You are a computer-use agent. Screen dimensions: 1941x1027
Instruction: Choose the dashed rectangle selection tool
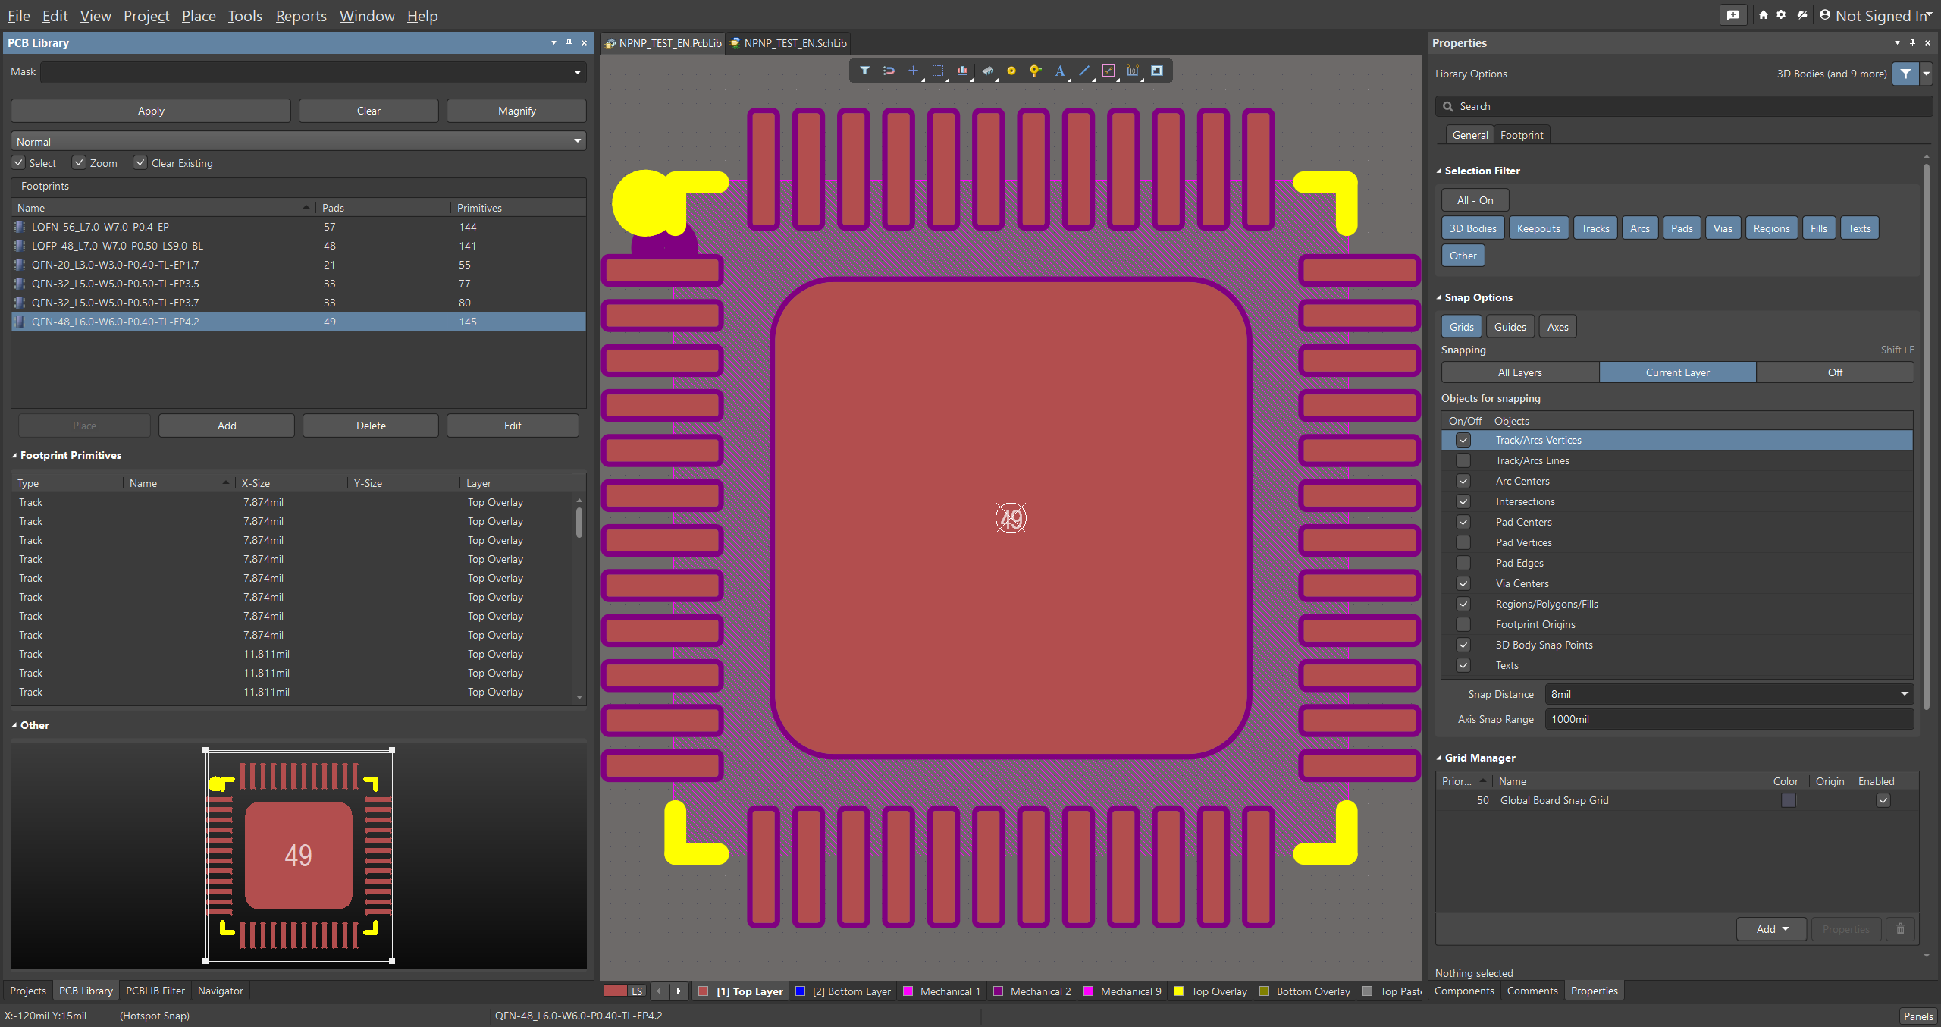(x=938, y=71)
